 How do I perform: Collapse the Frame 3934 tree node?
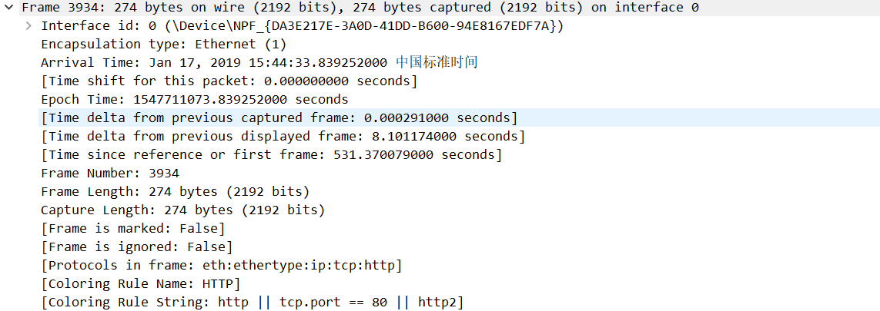click(x=8, y=8)
